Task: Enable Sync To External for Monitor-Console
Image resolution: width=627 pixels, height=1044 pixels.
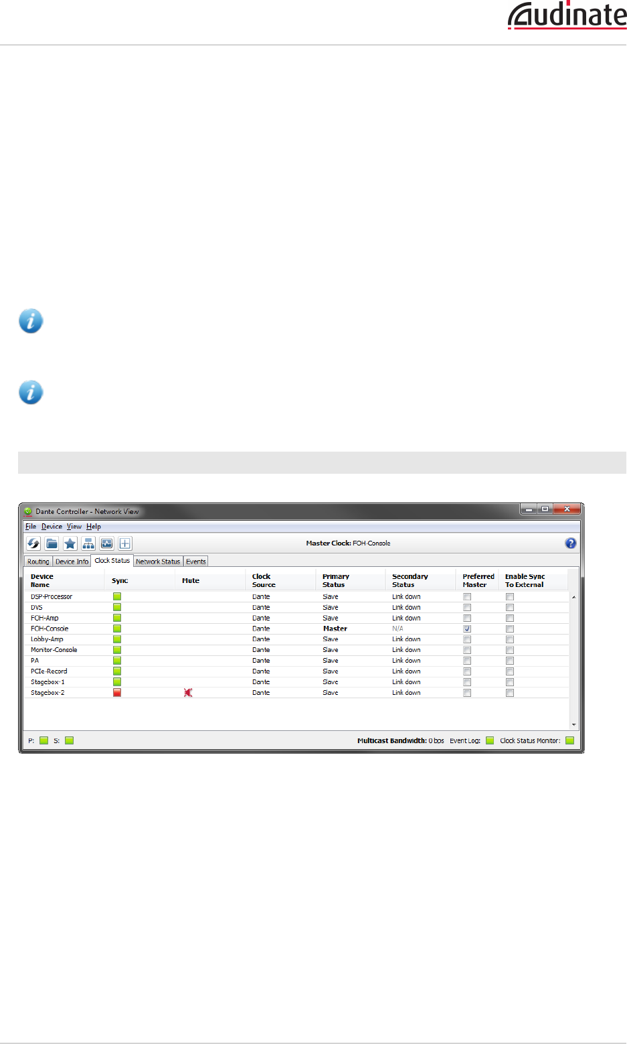Action: click(x=510, y=650)
